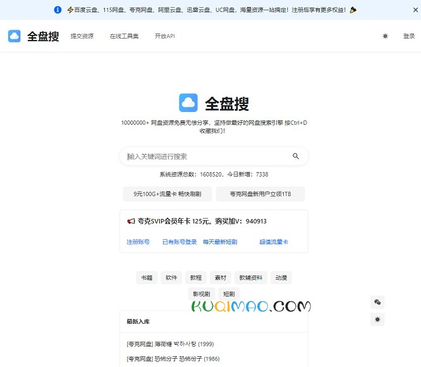
Task: Select the 教辅资料 category tag
Action: coord(251,278)
